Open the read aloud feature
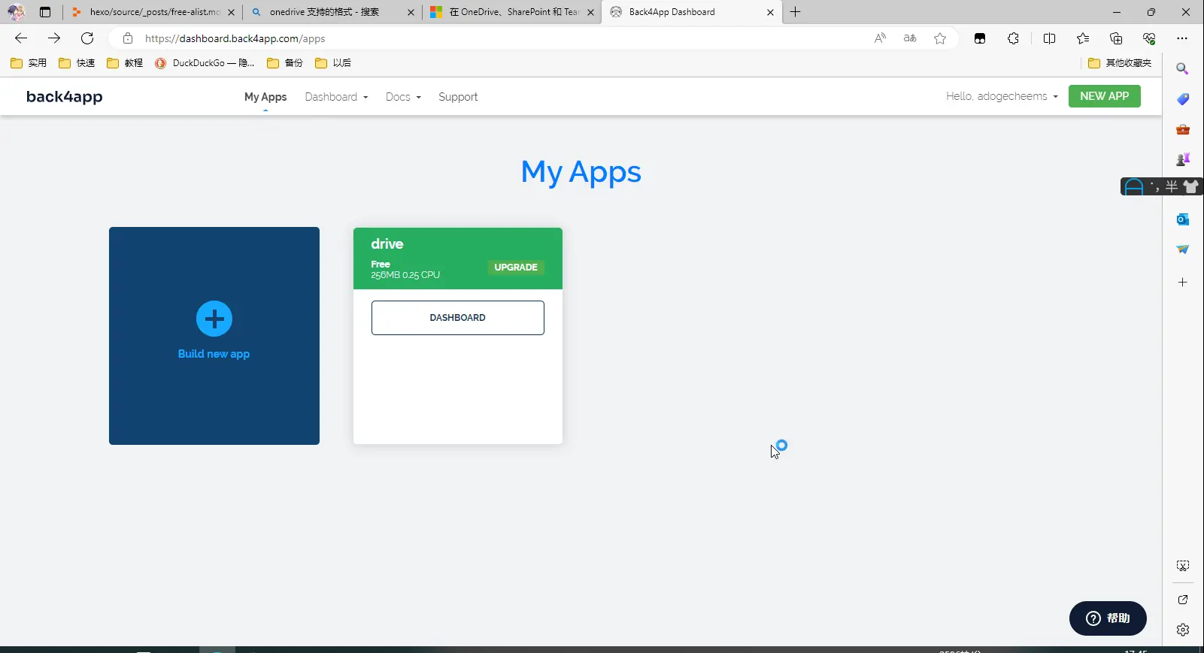This screenshot has height=653, width=1204. pyautogui.click(x=880, y=38)
